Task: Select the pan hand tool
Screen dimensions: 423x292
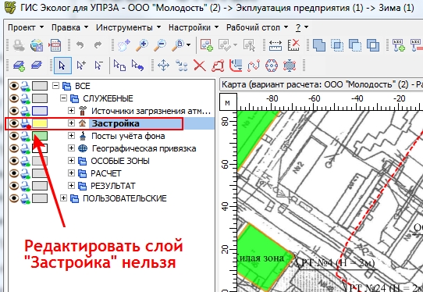Action: [x=124, y=45]
